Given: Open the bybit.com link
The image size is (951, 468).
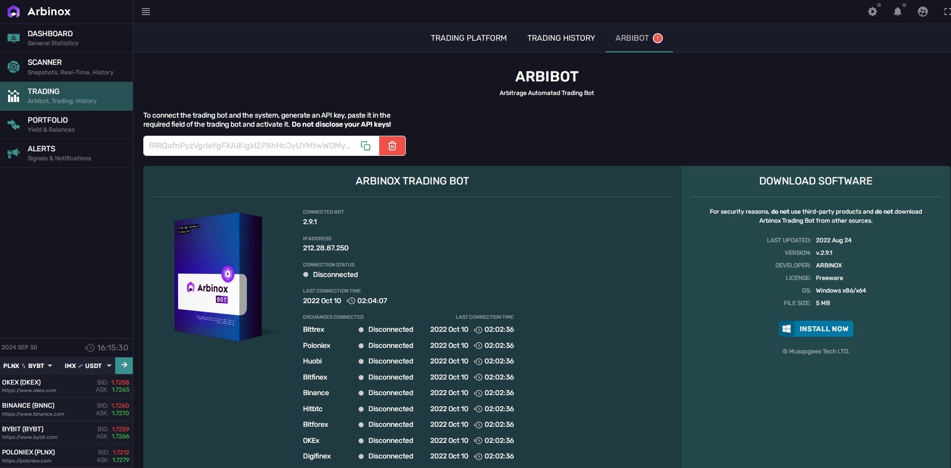Looking at the screenshot, I should pyautogui.click(x=30, y=437).
